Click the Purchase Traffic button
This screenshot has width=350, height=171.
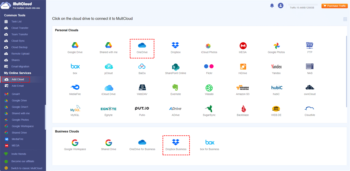[334, 6]
